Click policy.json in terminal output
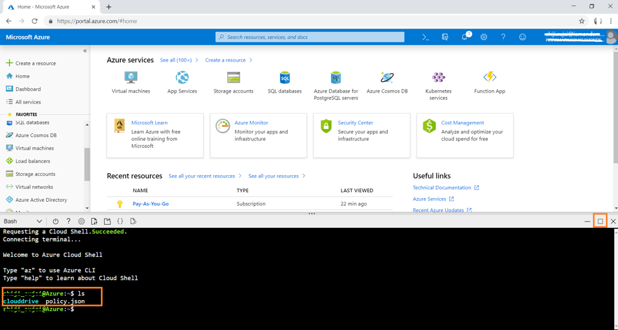The width and height of the screenshot is (618, 330). [x=65, y=301]
